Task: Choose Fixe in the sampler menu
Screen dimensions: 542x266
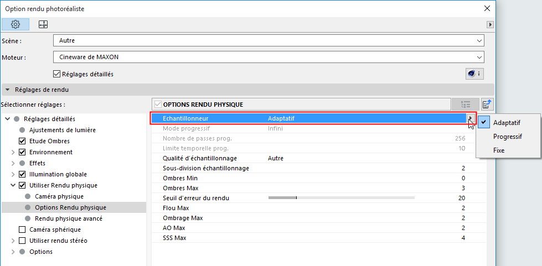Action: [x=499, y=150]
